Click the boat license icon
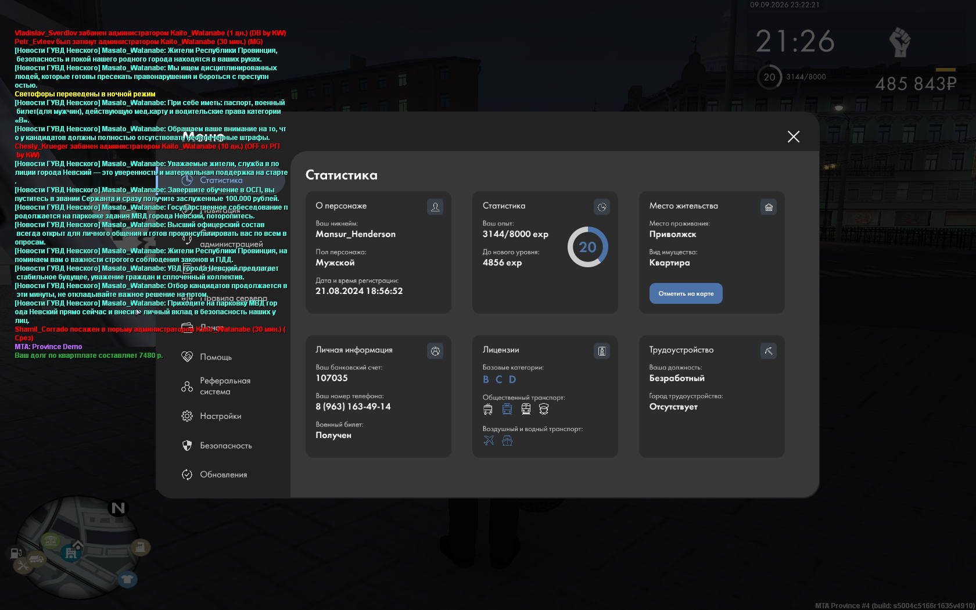The height and width of the screenshot is (610, 976). click(507, 440)
